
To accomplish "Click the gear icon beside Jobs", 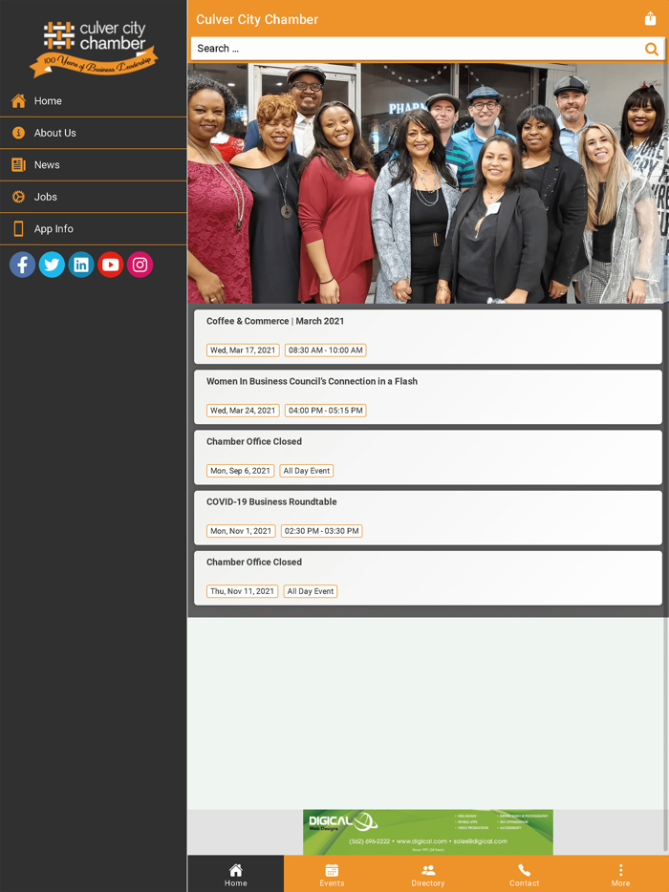I will click(x=19, y=197).
